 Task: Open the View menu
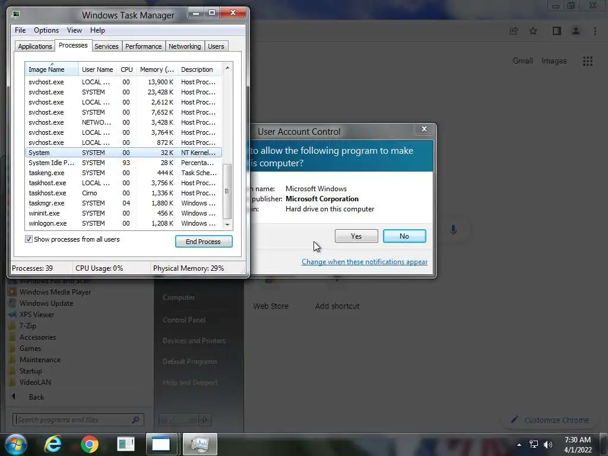point(74,30)
